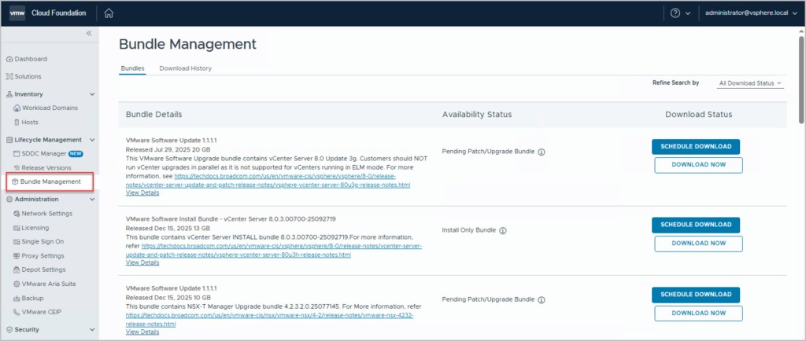Click Schedule Download for first bundle

pos(695,146)
